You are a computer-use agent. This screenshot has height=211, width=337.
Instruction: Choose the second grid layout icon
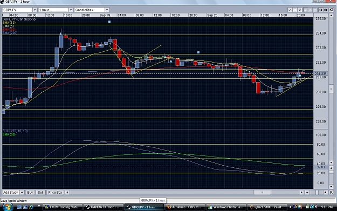tap(310, 10)
